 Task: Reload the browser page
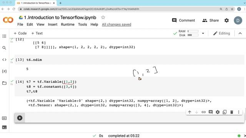(x=14, y=9)
